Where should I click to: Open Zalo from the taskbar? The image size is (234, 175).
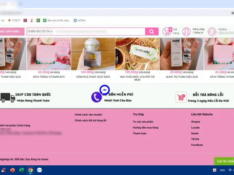(x=39, y=170)
